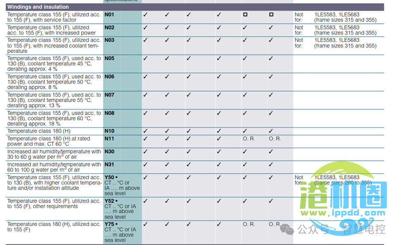
Task: Click the left 'O. R.' in the N11 row
Action: (249, 139)
